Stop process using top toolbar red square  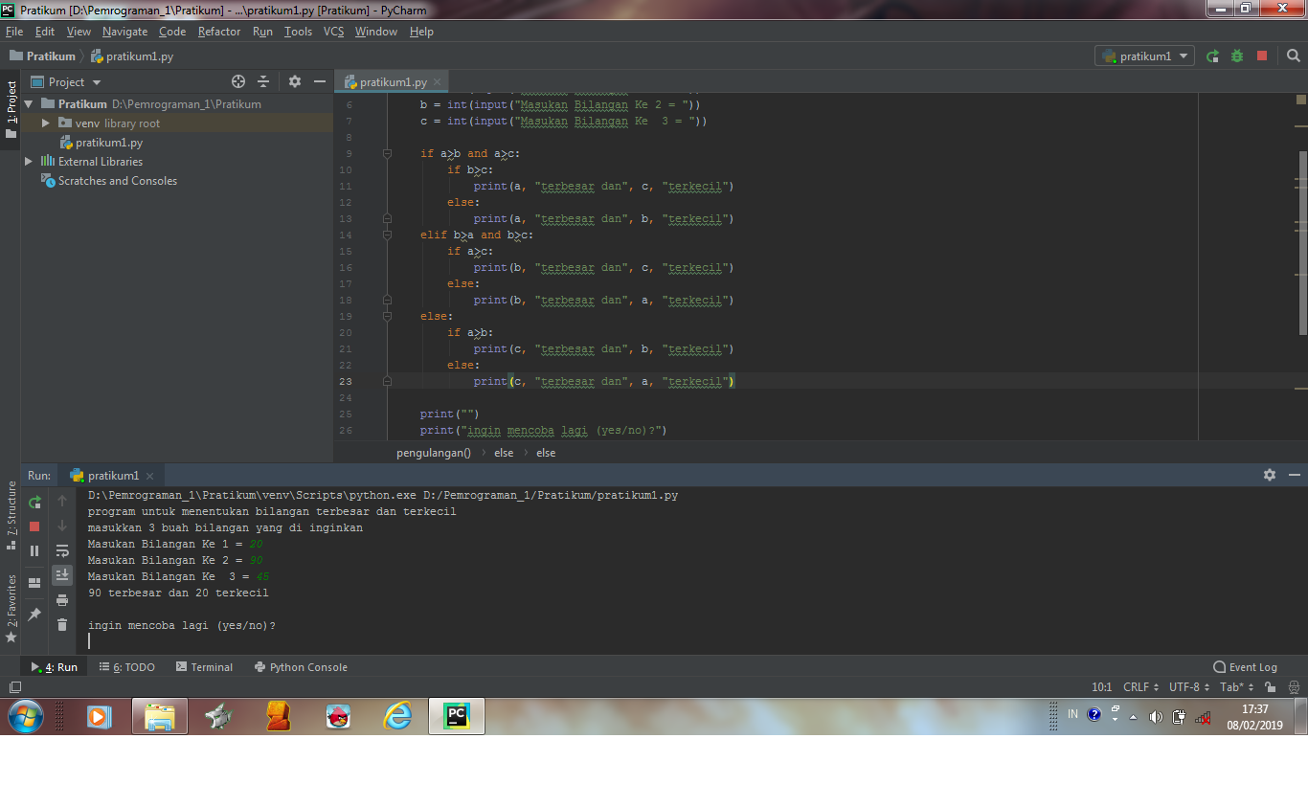tap(1262, 56)
